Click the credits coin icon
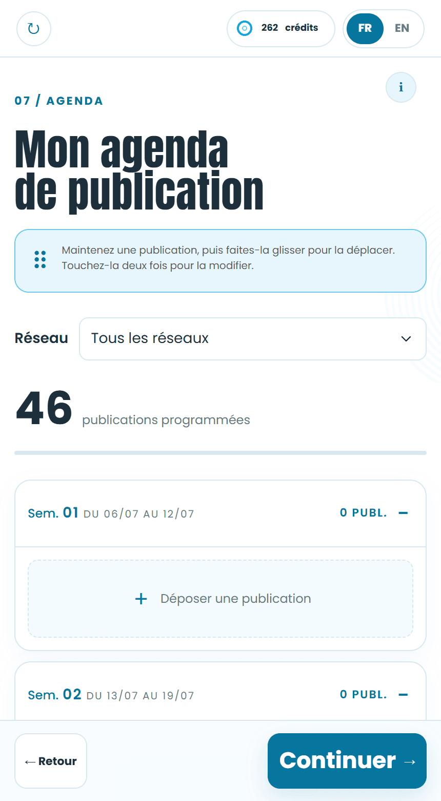The image size is (441, 801). [x=245, y=28]
